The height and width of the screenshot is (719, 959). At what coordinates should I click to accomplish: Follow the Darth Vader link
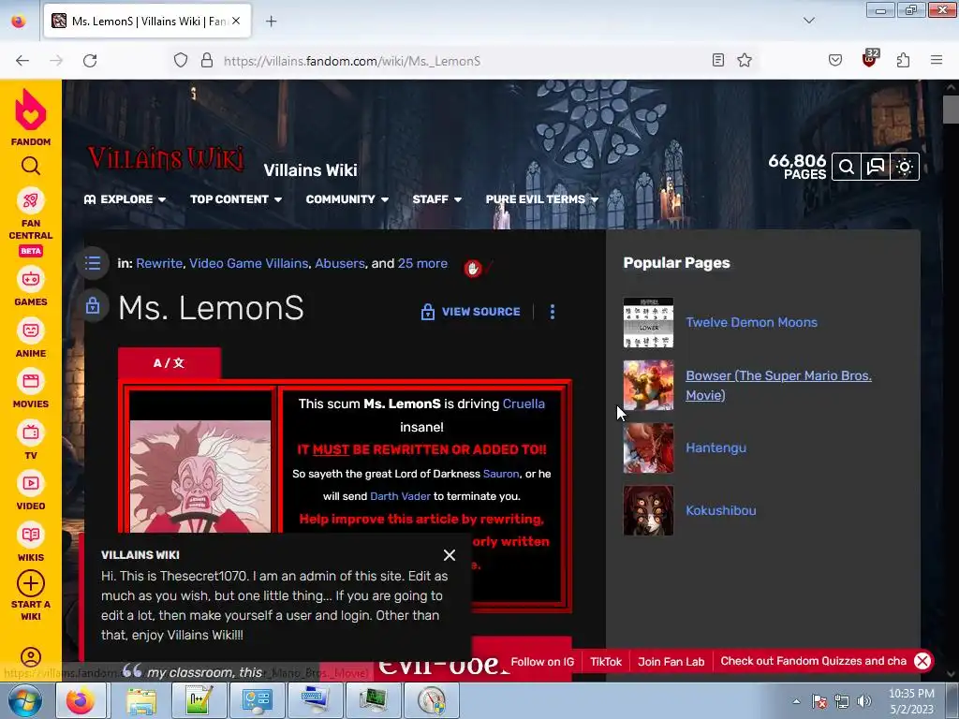coord(400,496)
